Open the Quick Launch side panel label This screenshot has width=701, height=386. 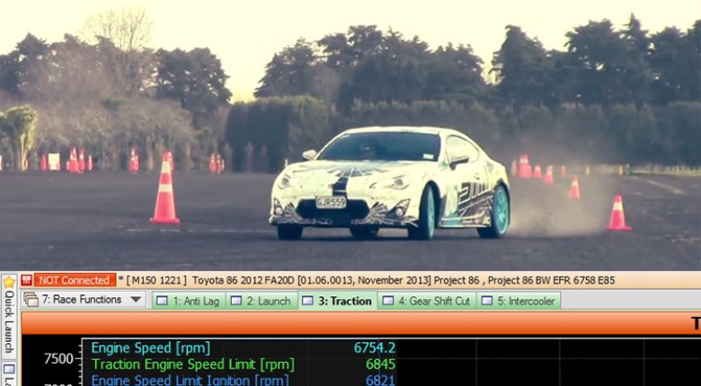[9, 322]
